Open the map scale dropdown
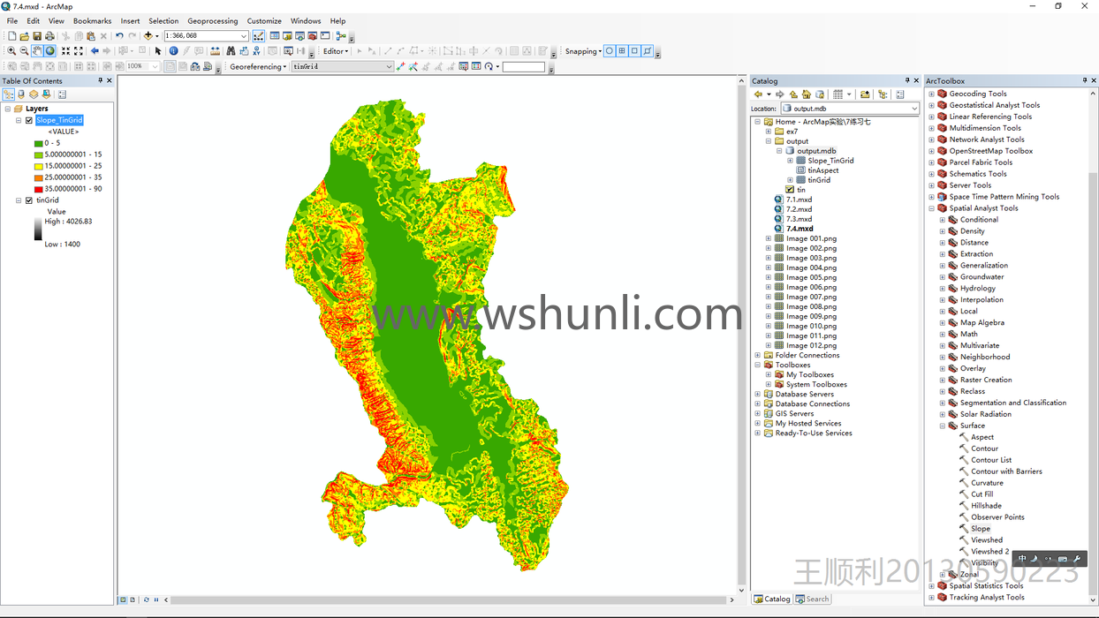The width and height of the screenshot is (1099, 618). 244,36
